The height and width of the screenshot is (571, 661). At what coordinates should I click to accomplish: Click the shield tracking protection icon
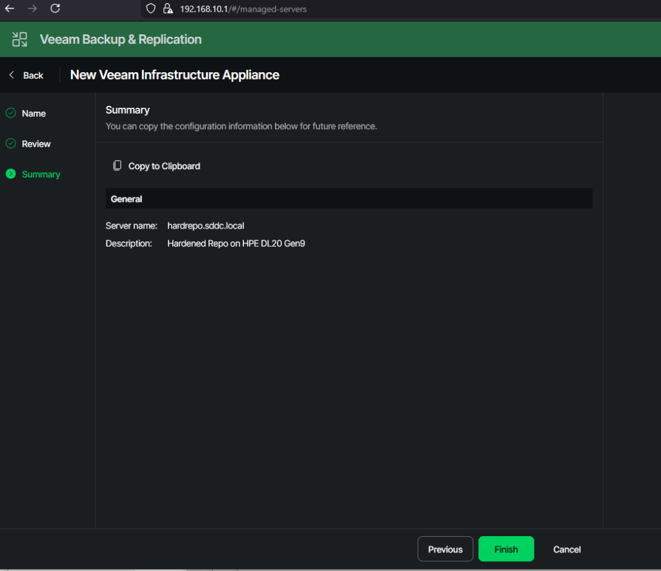coord(151,9)
